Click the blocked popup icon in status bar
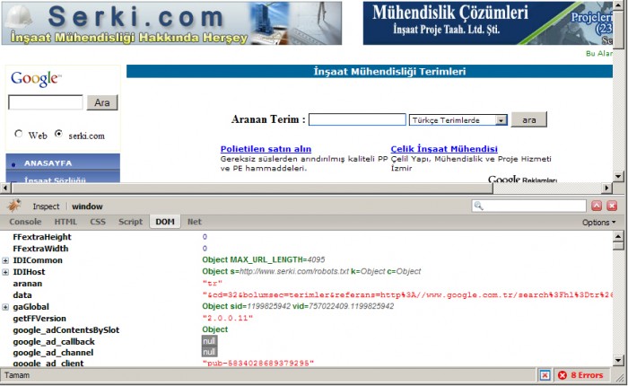This screenshot has width=628, height=386. (x=545, y=375)
